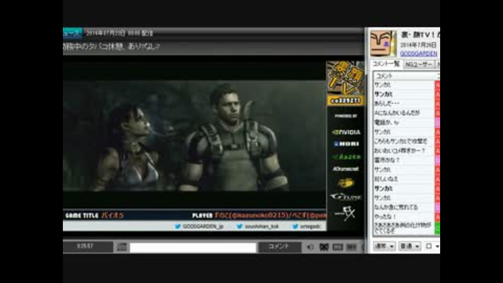Select comment row あらしだ・・・

click(x=404, y=103)
